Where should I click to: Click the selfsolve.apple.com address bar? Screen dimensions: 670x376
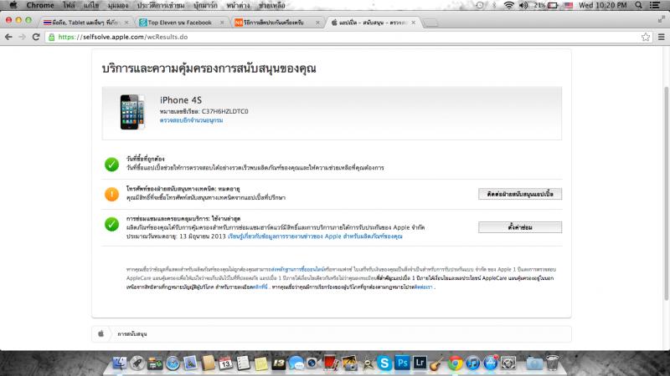(x=342, y=37)
